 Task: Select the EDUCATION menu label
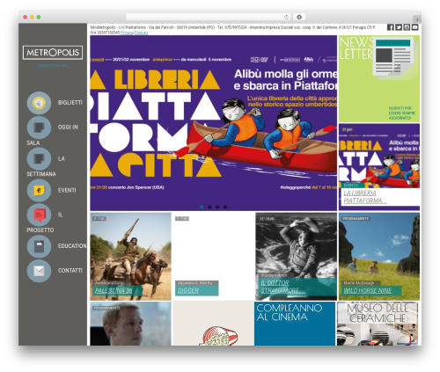pos(72,246)
